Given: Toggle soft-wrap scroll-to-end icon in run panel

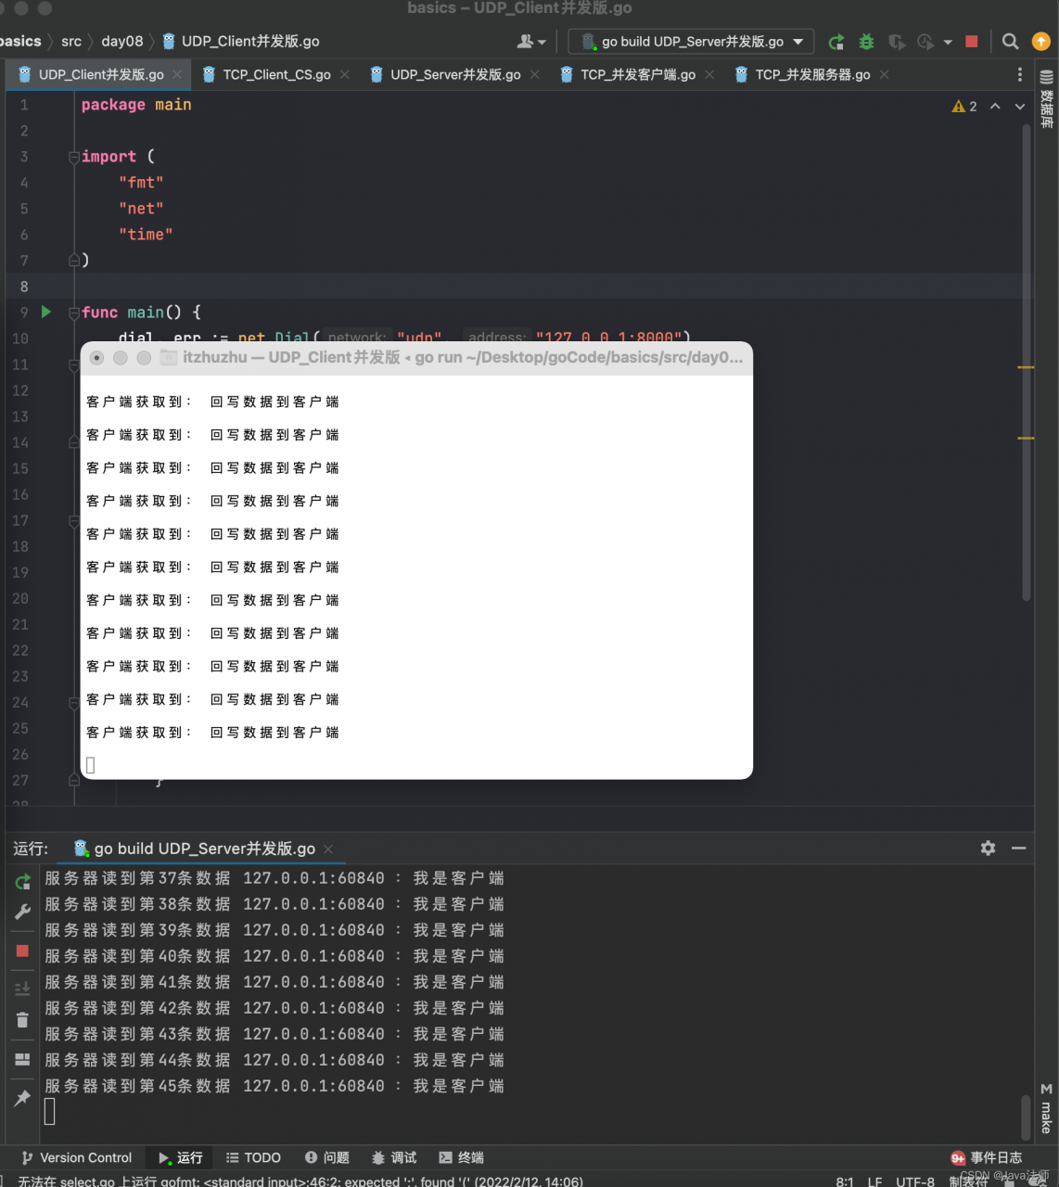Looking at the screenshot, I should pyautogui.click(x=23, y=989).
